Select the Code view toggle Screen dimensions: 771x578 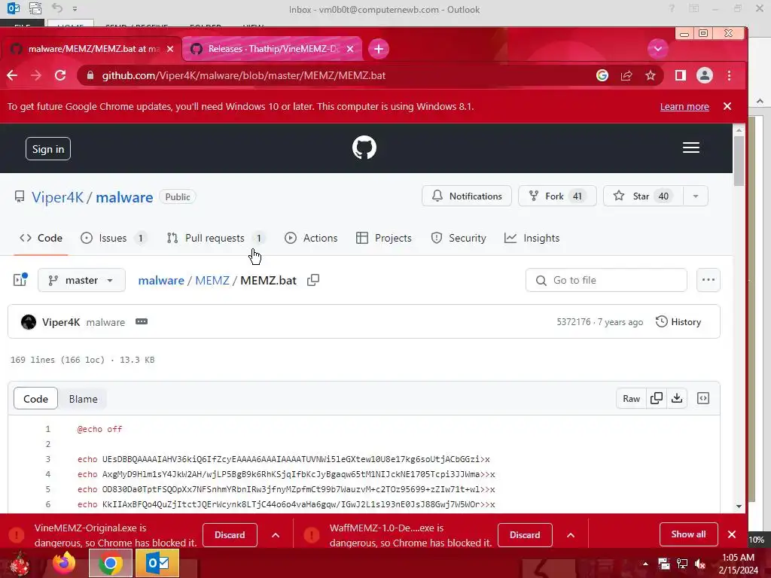pyautogui.click(x=36, y=399)
